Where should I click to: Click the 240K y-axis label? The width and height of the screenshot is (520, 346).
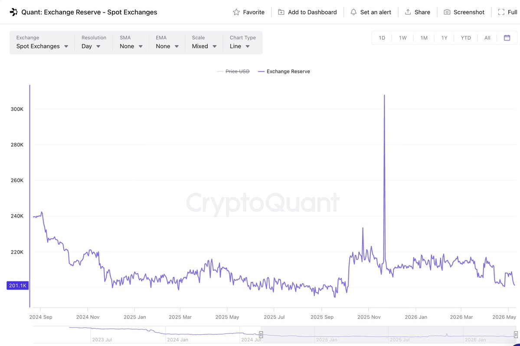click(17, 216)
